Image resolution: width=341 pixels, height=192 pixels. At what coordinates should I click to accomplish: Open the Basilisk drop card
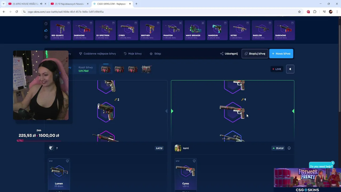(x=262, y=30)
